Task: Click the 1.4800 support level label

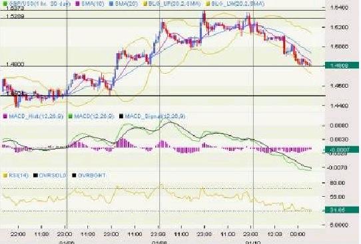Action: click(x=15, y=64)
